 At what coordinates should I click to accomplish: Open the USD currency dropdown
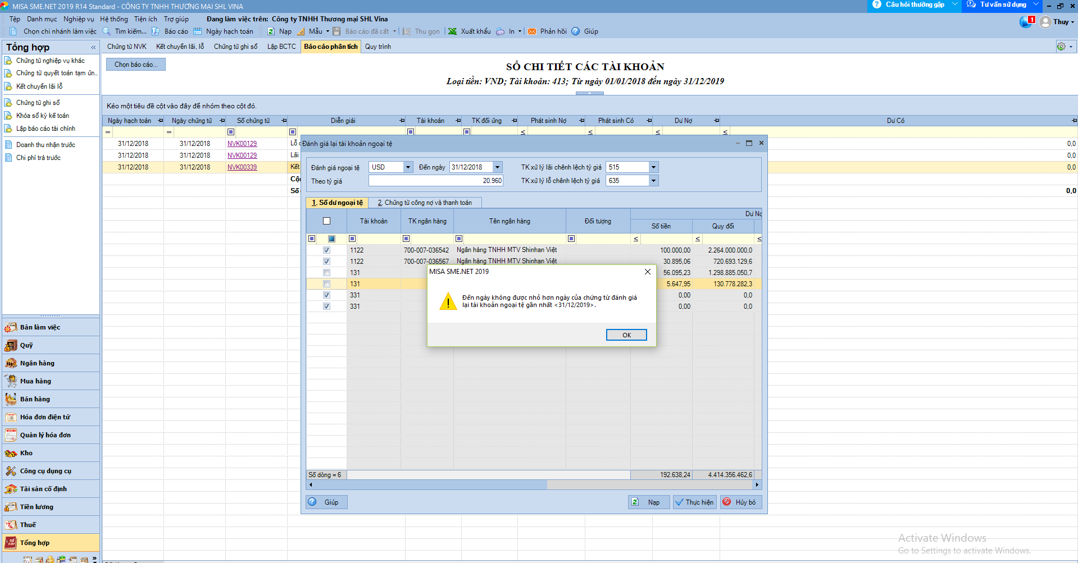click(408, 167)
